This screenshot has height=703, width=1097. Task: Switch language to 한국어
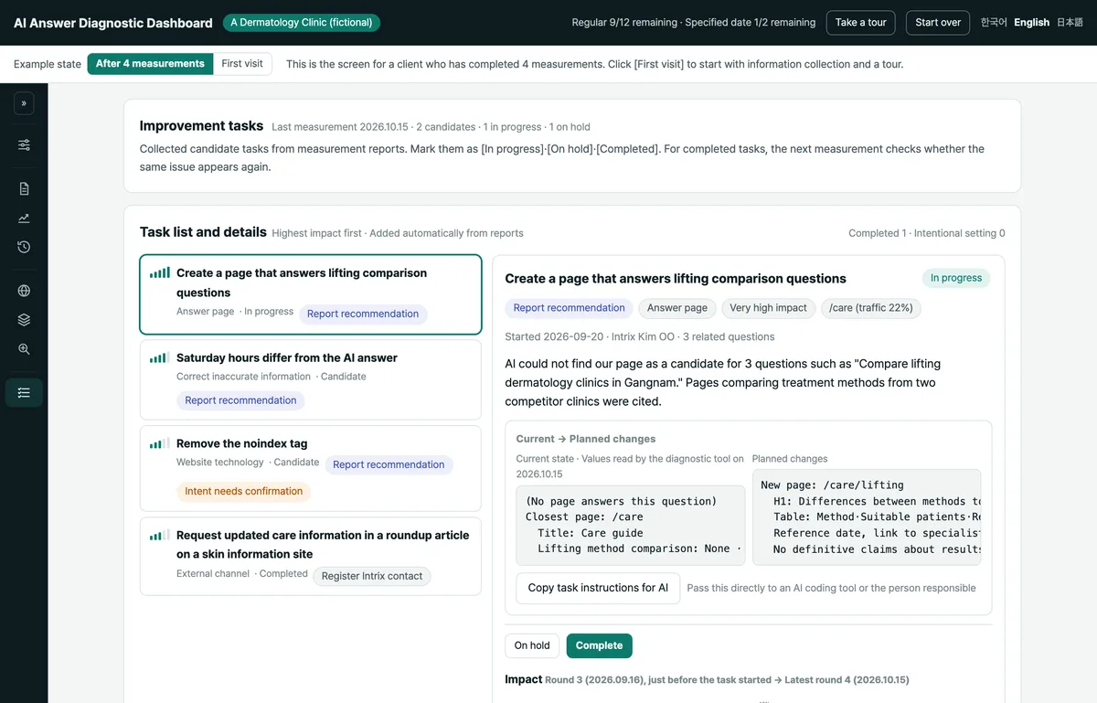tap(994, 23)
